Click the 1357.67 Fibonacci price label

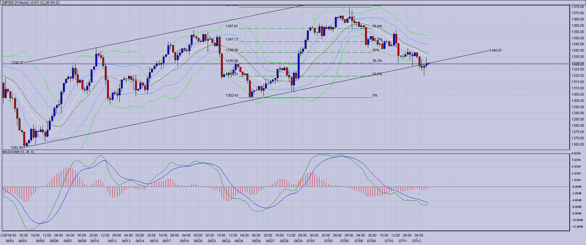click(232, 26)
